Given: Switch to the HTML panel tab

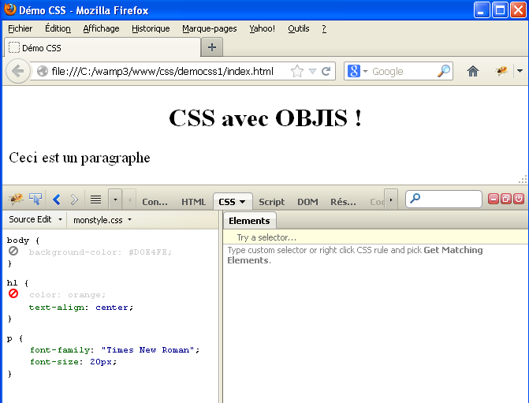Looking at the screenshot, I should [193, 202].
